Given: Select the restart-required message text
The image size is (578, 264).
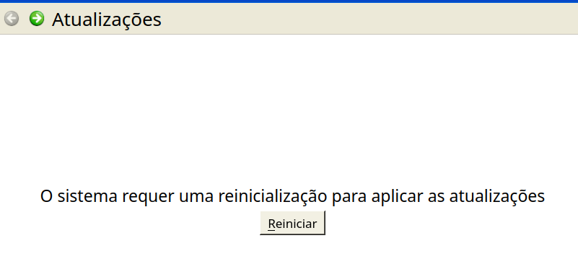Looking at the screenshot, I should coord(292,195).
